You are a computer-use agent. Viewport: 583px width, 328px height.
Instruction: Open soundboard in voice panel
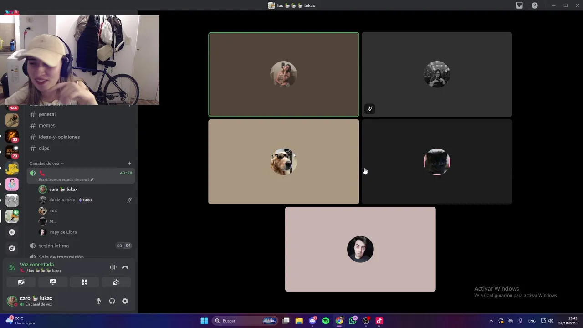point(116,282)
